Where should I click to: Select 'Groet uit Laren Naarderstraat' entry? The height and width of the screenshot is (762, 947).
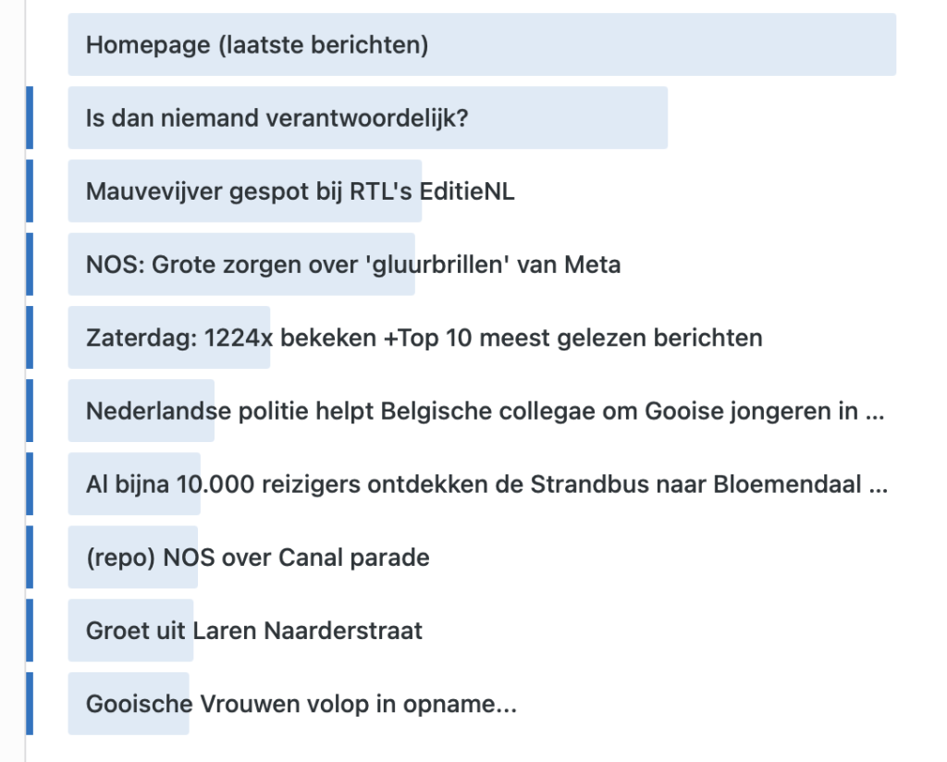click(x=254, y=631)
